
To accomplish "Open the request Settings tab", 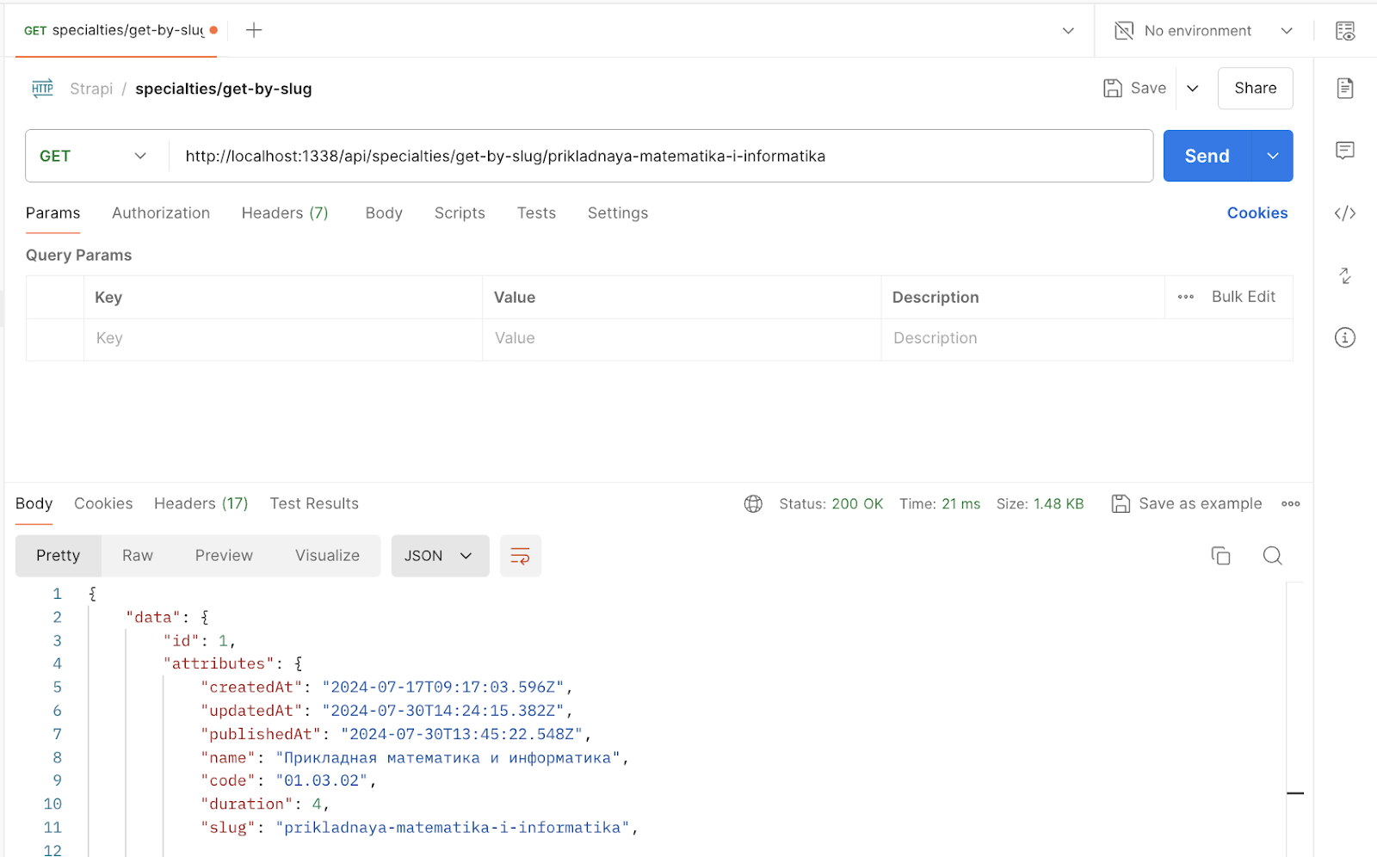I will pos(618,213).
